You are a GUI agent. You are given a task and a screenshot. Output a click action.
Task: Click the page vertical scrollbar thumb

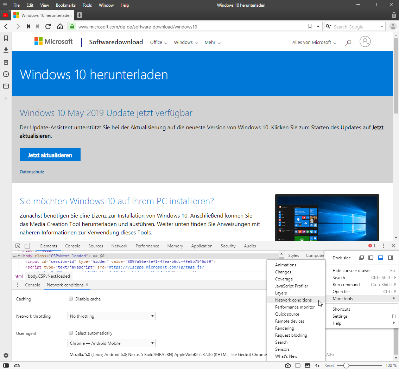pyautogui.click(x=396, y=76)
